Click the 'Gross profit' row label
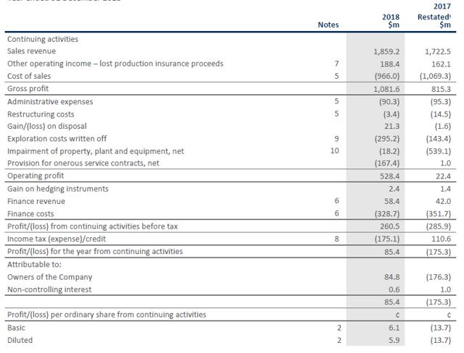This screenshot has height=353, width=464. [28, 88]
